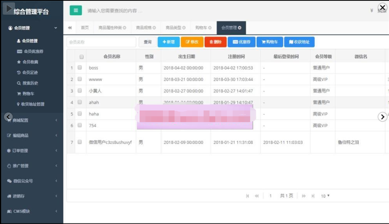Go to next page icon
This screenshot has width=389, height=224.
pos(304,196)
